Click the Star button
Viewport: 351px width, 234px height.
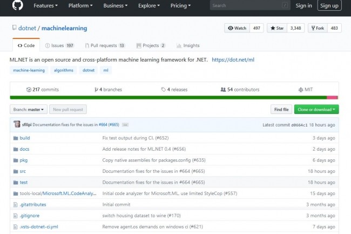pos(277,28)
